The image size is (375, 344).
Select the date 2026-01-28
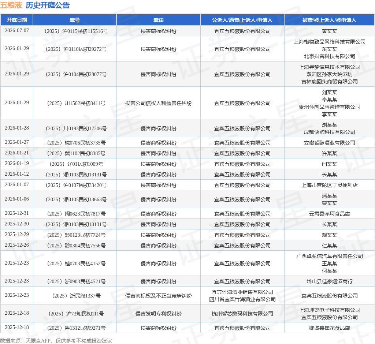click(17, 128)
